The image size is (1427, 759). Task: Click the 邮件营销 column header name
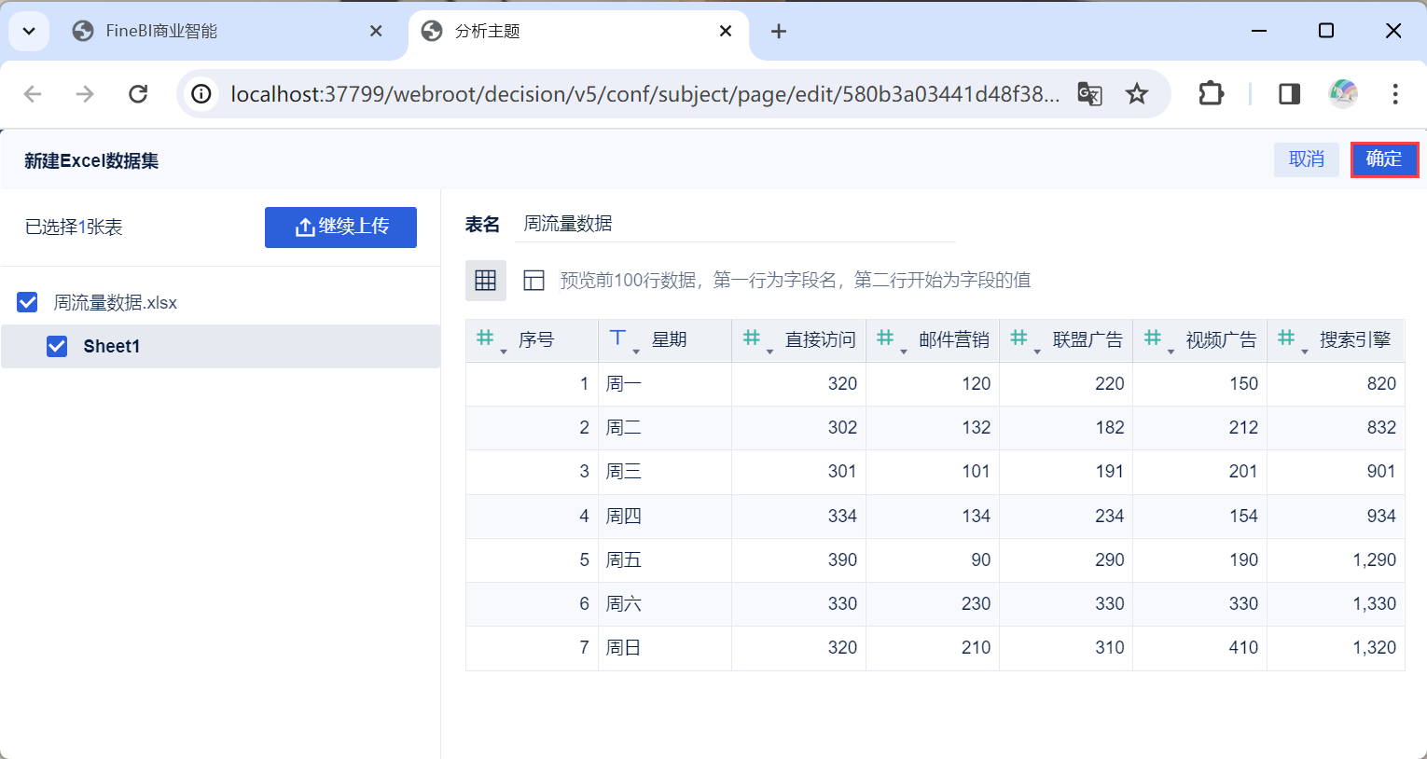954,339
